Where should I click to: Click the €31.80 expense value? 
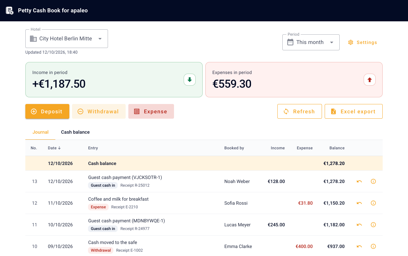305,203
